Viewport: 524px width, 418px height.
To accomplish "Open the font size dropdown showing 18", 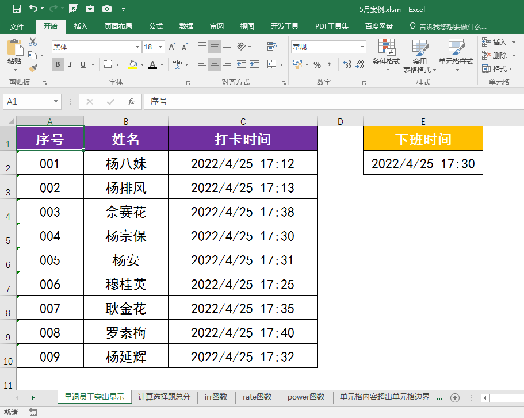I will point(160,47).
